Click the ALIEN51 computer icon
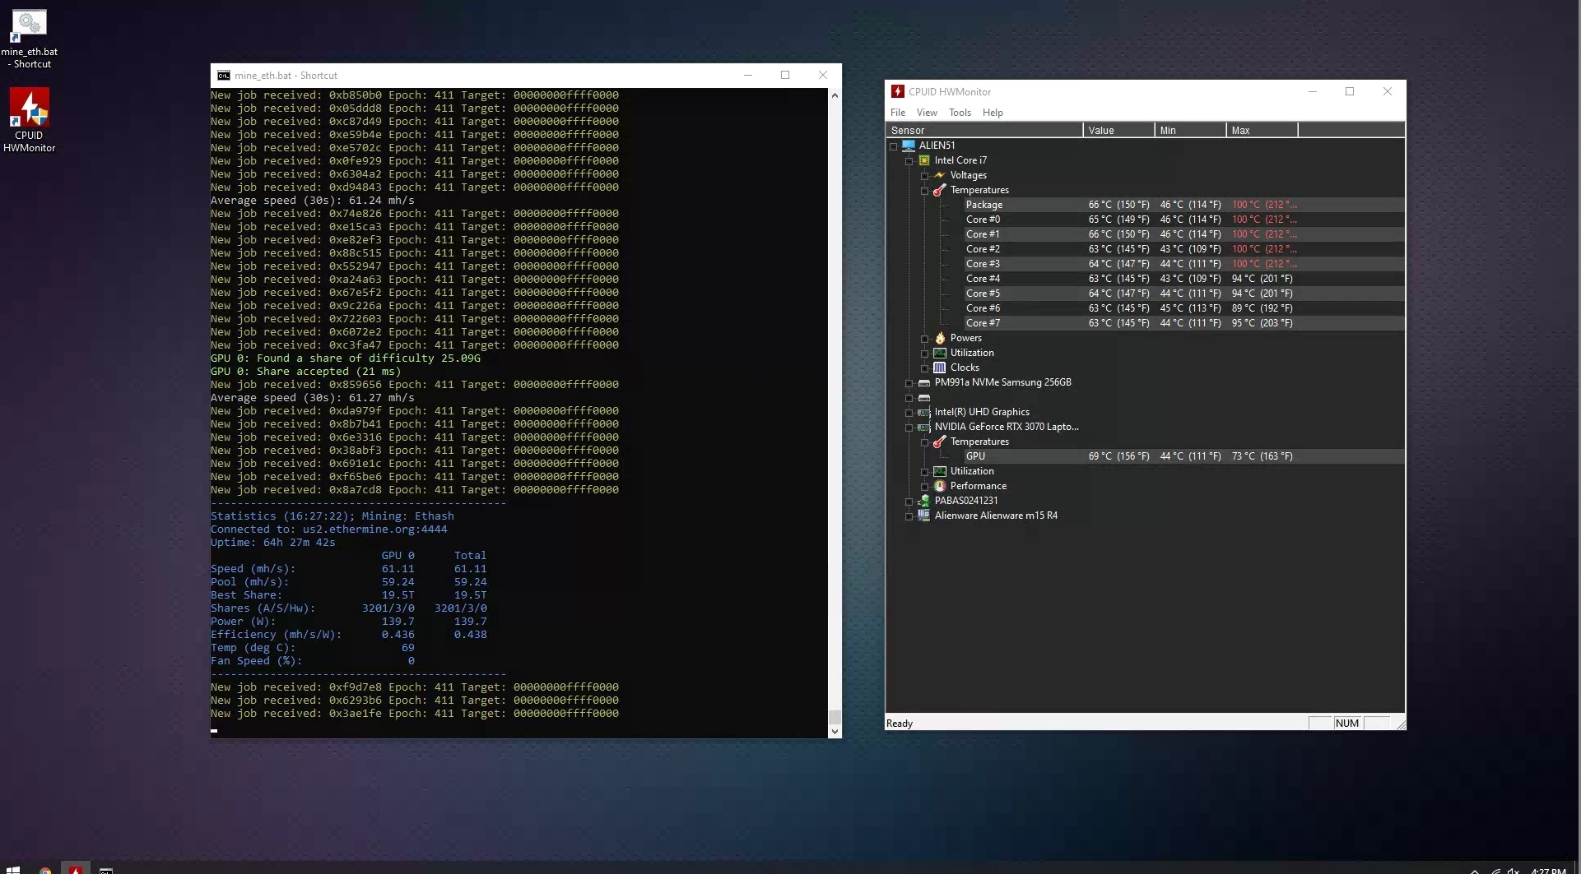1581x874 pixels. 909,146
